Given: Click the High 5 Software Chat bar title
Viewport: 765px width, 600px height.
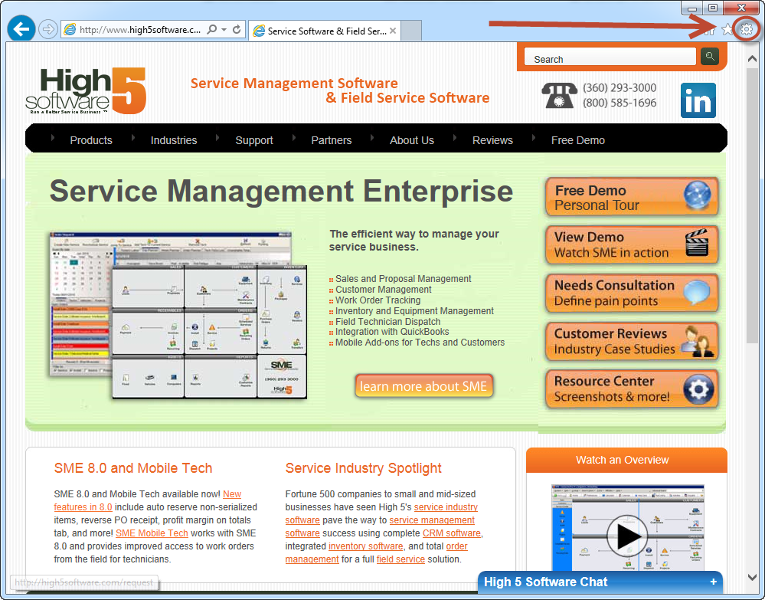Looking at the screenshot, I should [x=545, y=582].
